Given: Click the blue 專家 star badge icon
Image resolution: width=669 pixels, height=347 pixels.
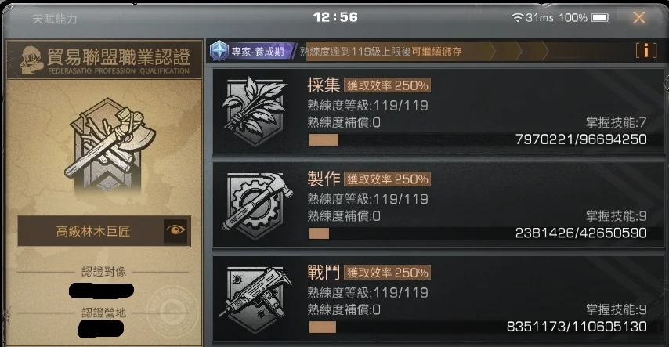Looking at the screenshot, I should pyautogui.click(x=219, y=51).
